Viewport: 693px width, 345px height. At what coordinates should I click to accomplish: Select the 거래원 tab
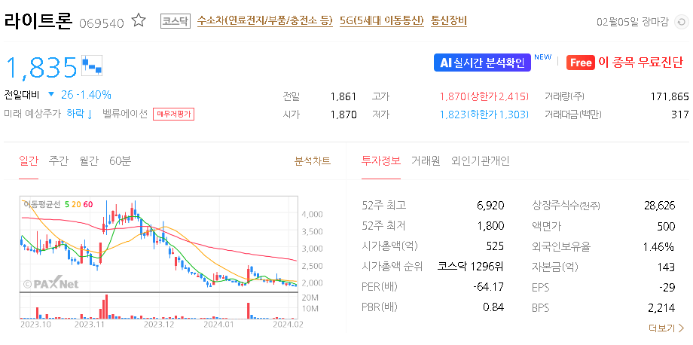point(426,161)
